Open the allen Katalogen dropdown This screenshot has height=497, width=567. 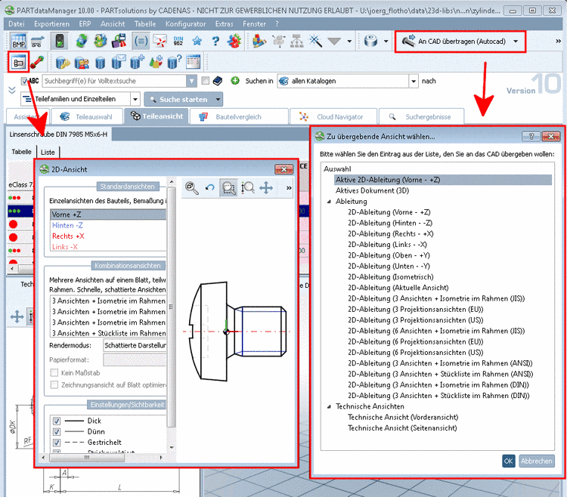coord(414,81)
